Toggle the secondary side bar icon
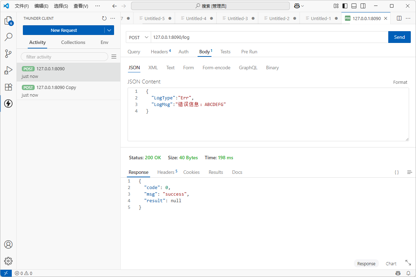 pyautogui.click(x=363, y=6)
